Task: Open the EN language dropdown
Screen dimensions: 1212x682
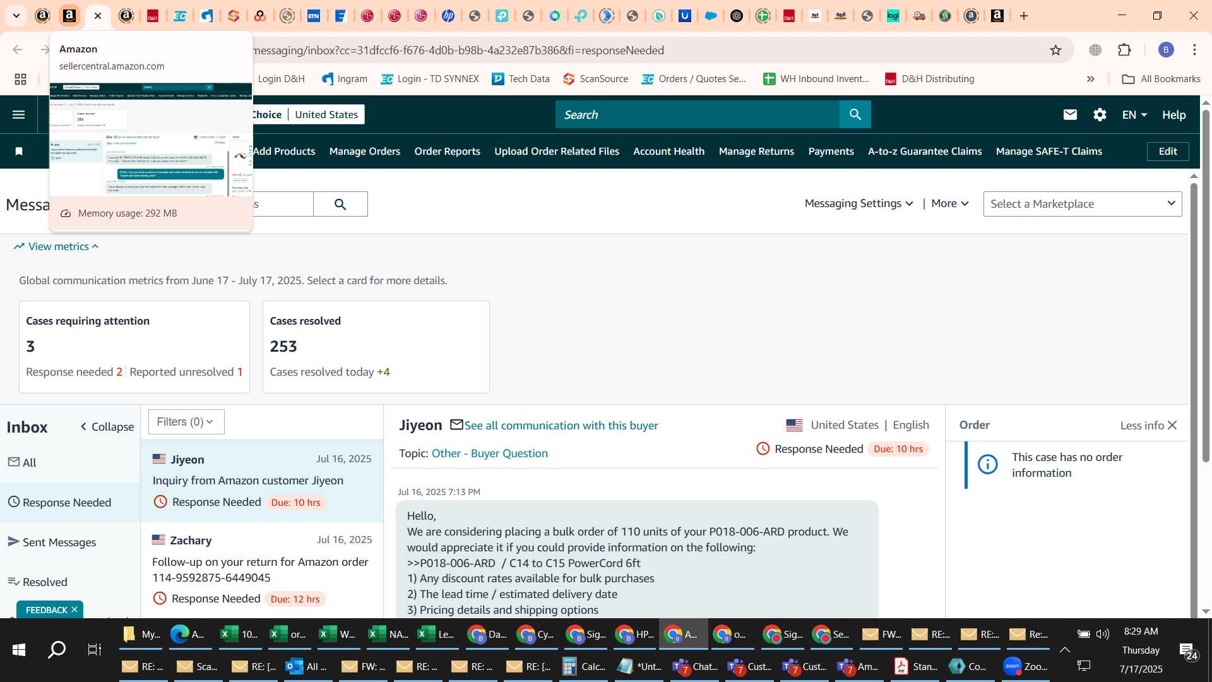Action: pyautogui.click(x=1134, y=114)
